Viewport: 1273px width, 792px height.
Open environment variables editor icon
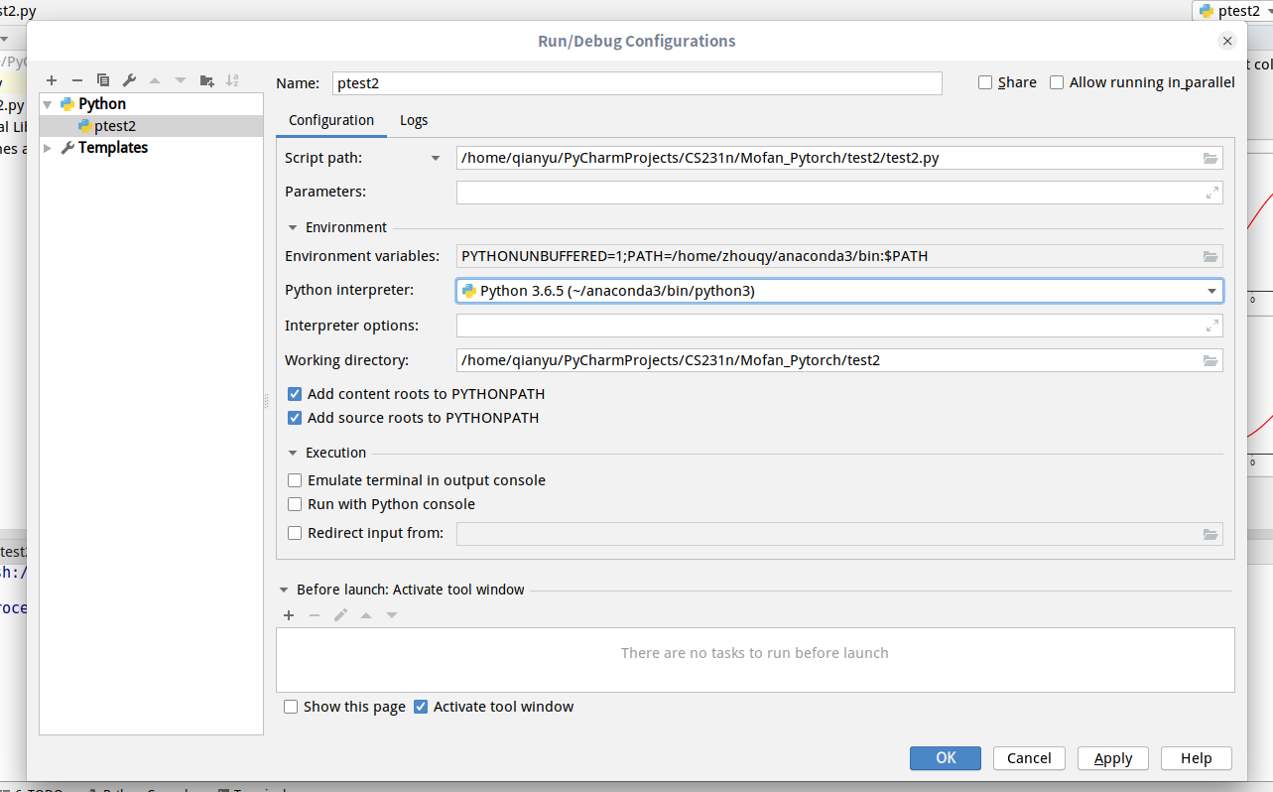click(1210, 256)
